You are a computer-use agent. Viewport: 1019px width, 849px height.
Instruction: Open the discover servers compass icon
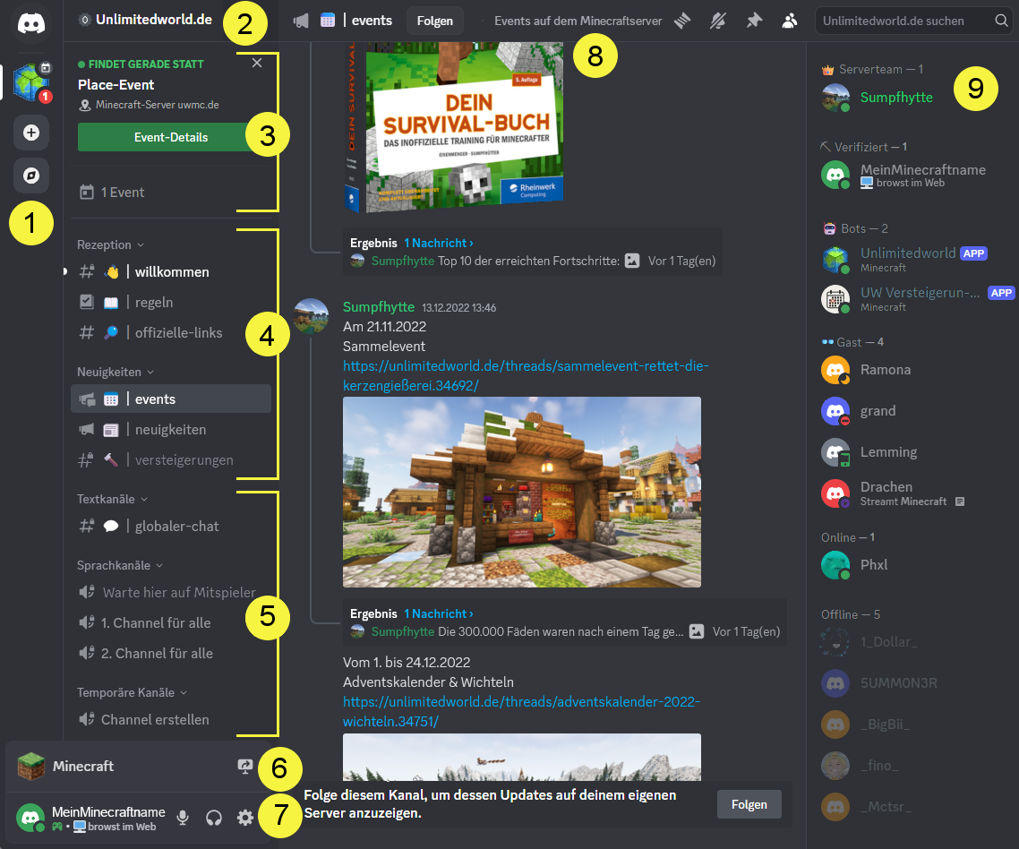(31, 176)
